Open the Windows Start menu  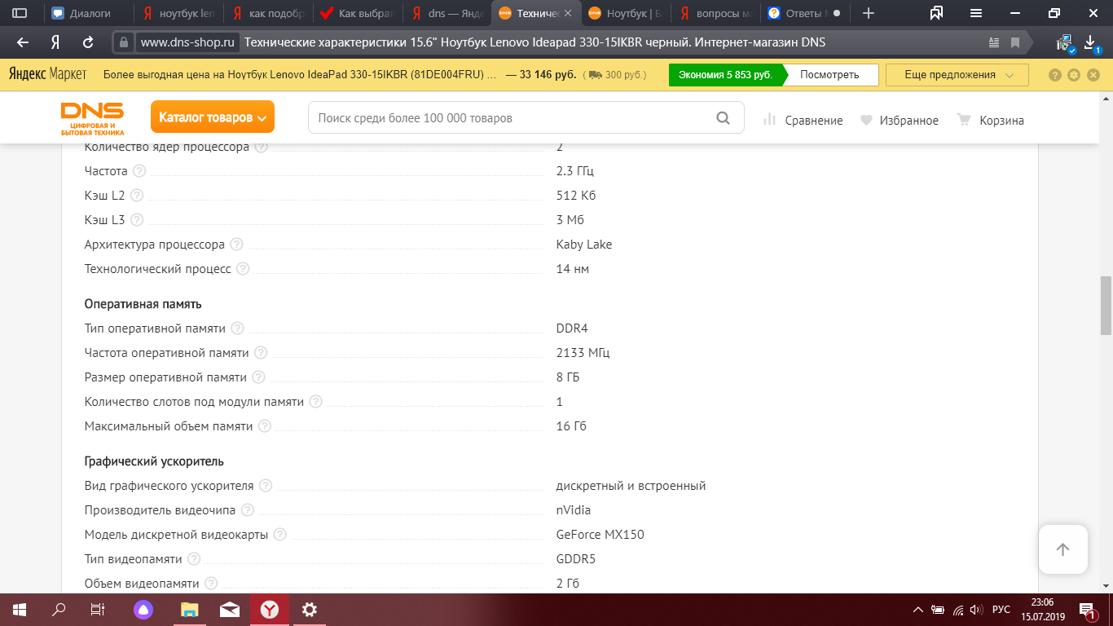(19, 610)
